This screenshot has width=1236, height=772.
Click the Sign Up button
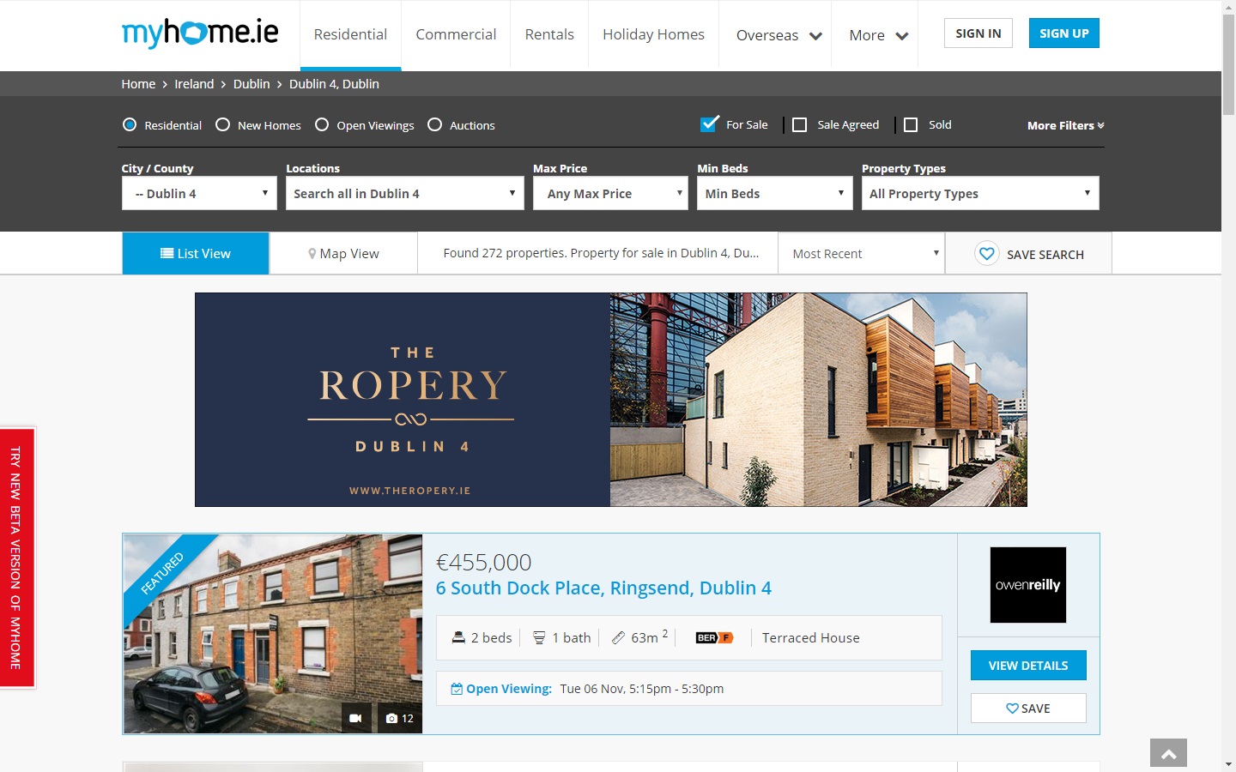[x=1064, y=33]
